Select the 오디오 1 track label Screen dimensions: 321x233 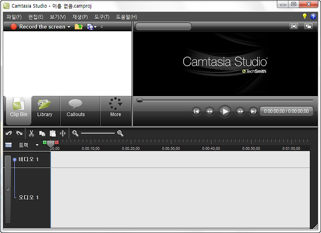pyautogui.click(x=29, y=197)
